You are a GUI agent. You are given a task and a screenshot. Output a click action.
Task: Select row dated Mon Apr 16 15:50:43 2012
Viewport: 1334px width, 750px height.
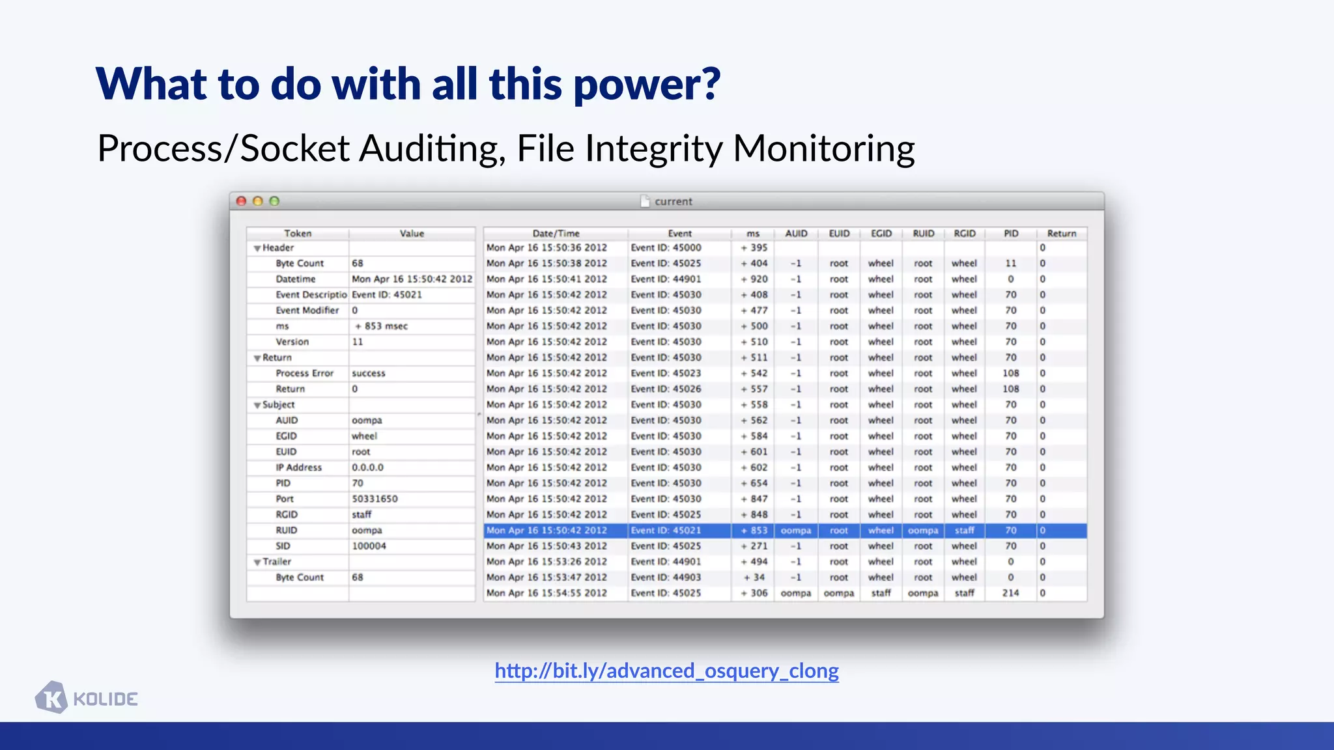785,546
